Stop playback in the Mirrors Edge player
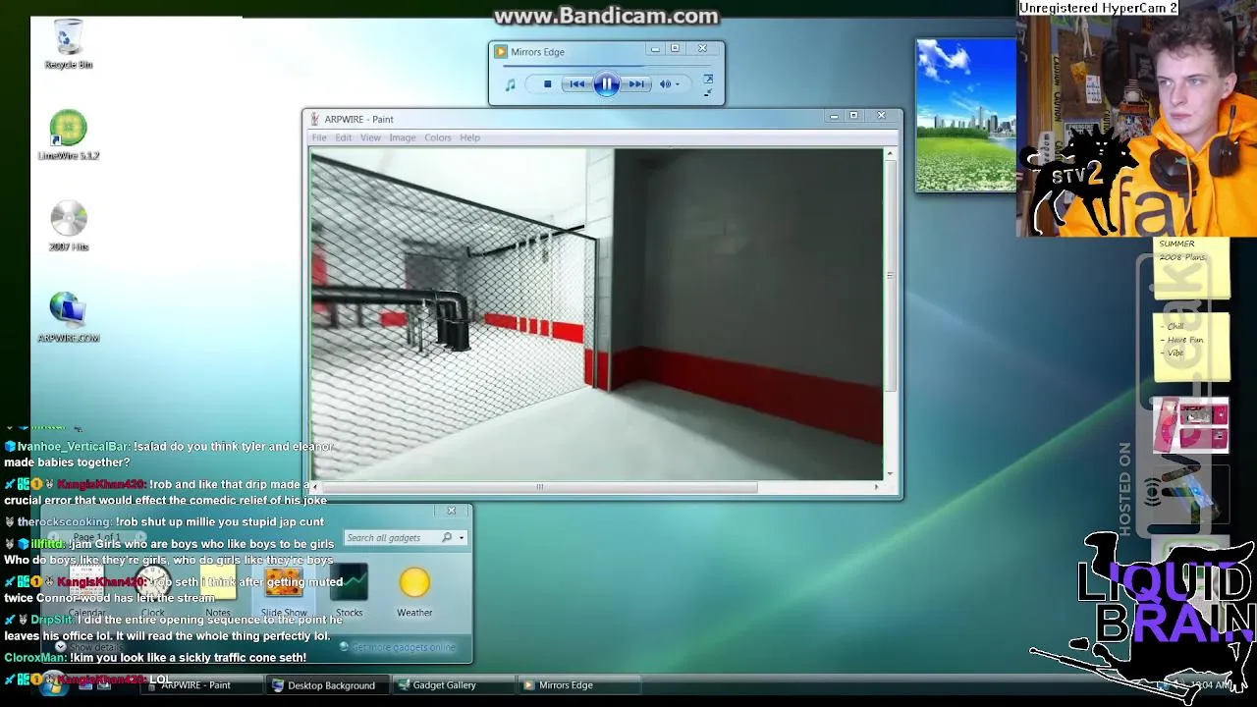The image size is (1257, 707). tap(547, 84)
